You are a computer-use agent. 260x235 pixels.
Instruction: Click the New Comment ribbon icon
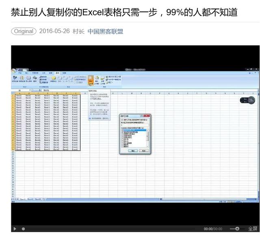pyautogui.click(x=53, y=79)
